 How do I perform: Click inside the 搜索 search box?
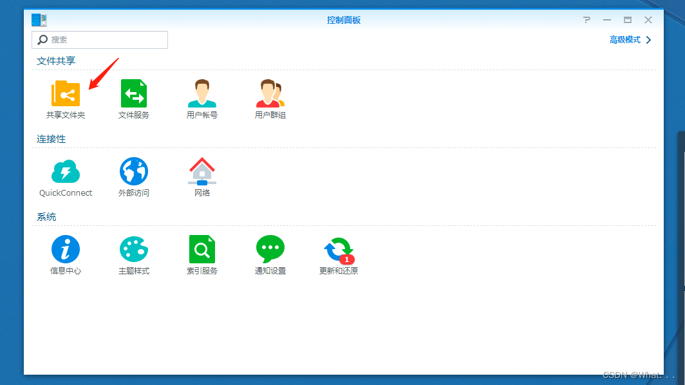(100, 39)
